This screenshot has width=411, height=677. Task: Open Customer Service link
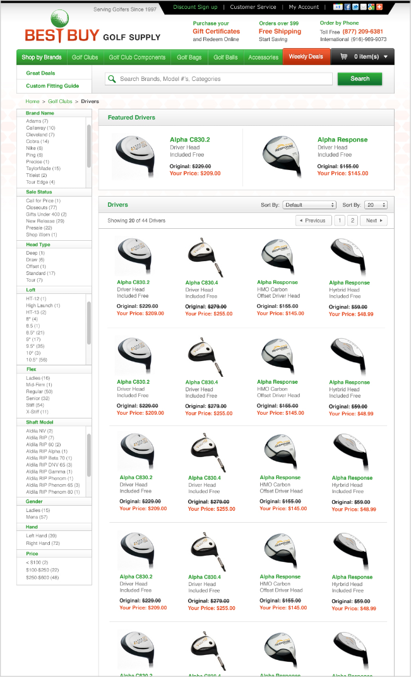(253, 7)
